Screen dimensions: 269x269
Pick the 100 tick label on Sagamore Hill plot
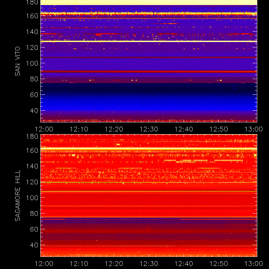point(32,198)
